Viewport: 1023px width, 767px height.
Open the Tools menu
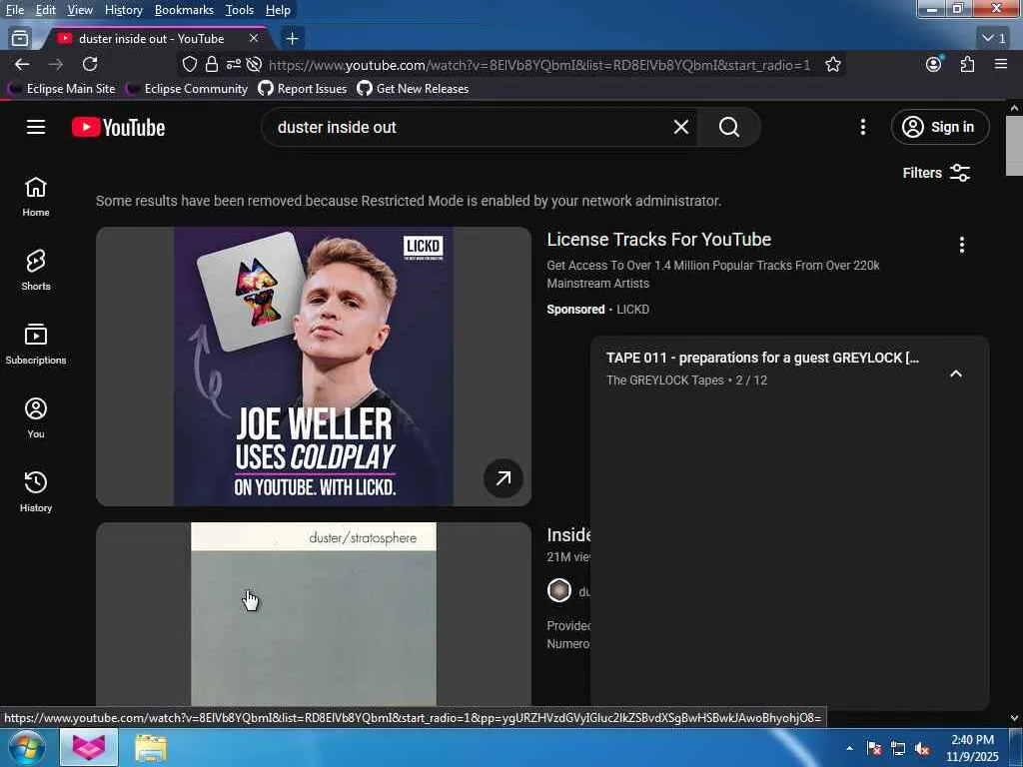(239, 10)
